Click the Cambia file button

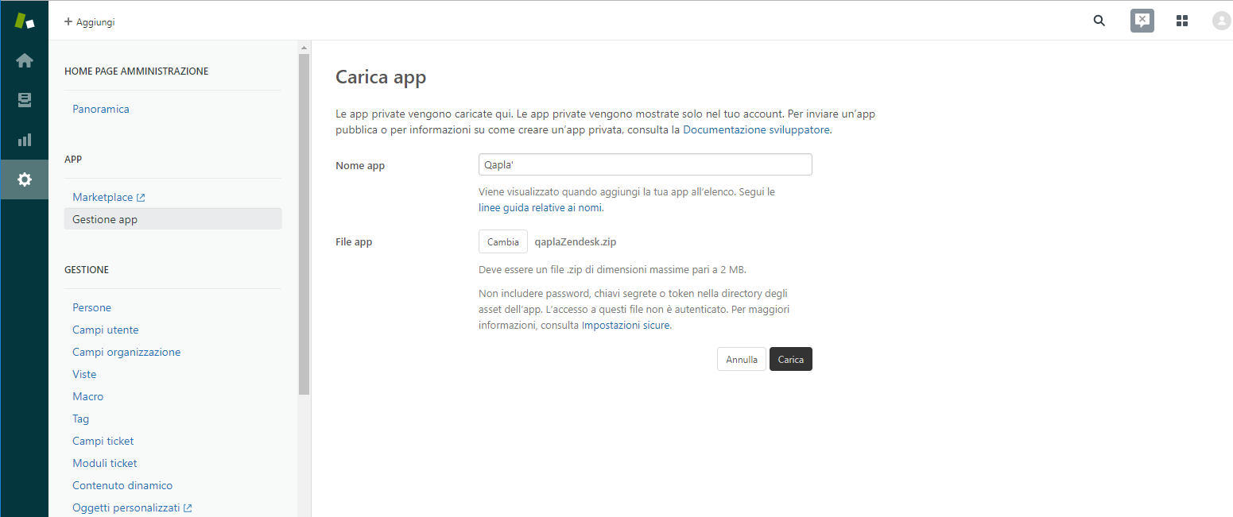(503, 242)
